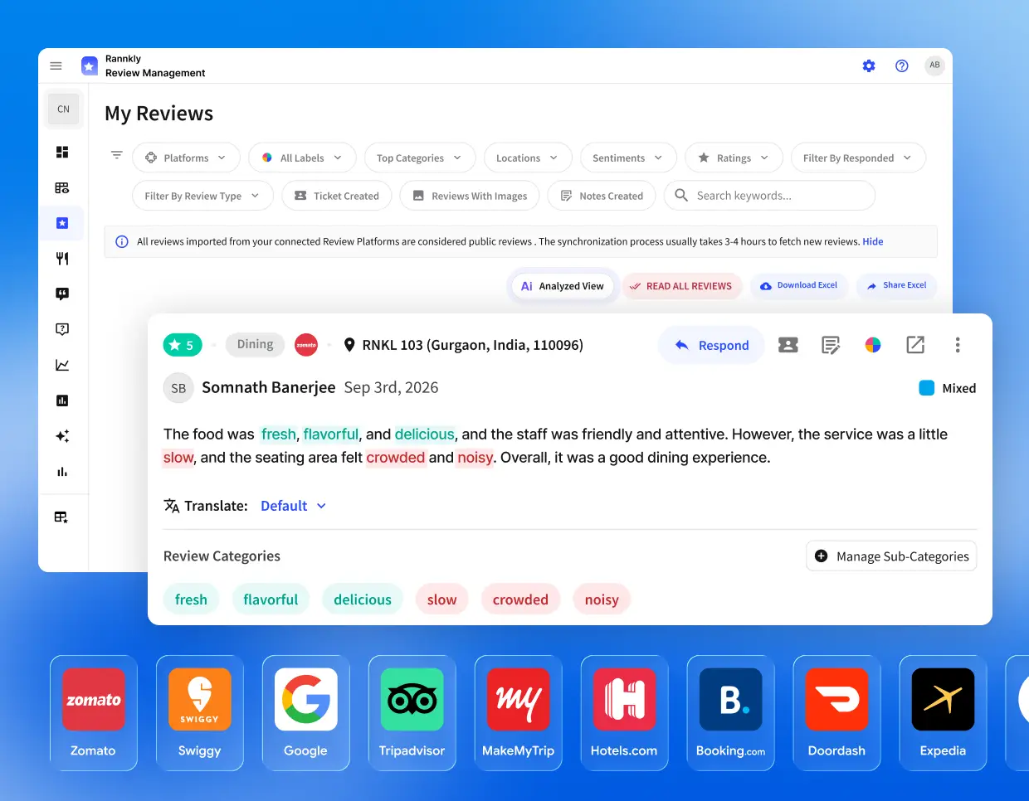Click the ticket icon on review card
Screen dimensions: 1029x801
click(788, 345)
